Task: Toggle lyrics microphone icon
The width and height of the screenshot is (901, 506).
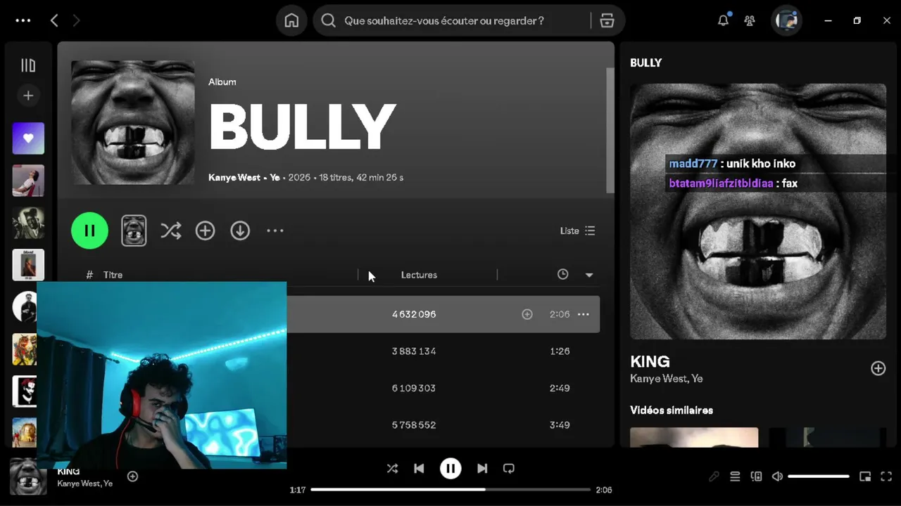Action: click(x=714, y=476)
